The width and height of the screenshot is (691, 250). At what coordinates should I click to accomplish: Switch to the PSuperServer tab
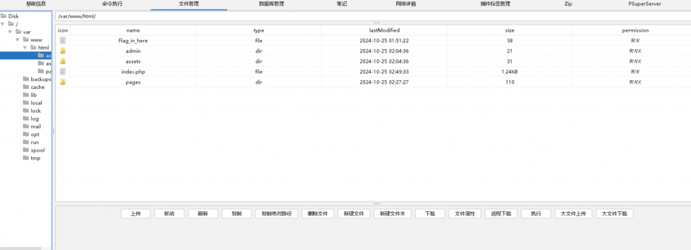pyautogui.click(x=644, y=4)
